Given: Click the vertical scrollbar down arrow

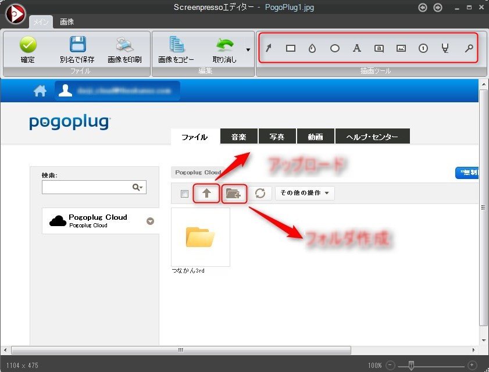Looking at the screenshot, I should [x=484, y=341].
